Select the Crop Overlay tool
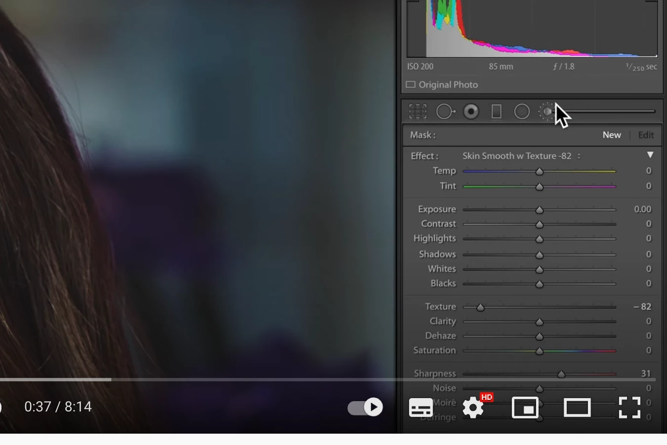The image size is (667, 445). 417,111
